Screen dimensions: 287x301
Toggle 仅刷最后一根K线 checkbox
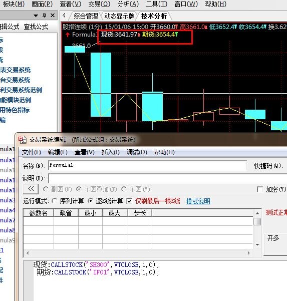point(129,201)
